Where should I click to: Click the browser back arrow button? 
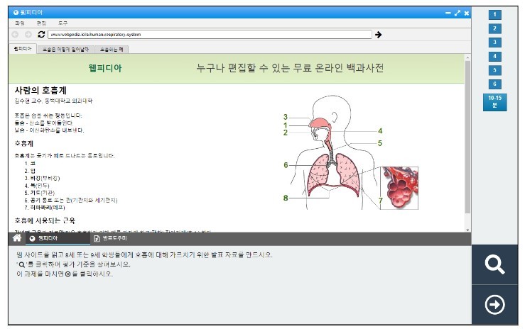(x=15, y=35)
